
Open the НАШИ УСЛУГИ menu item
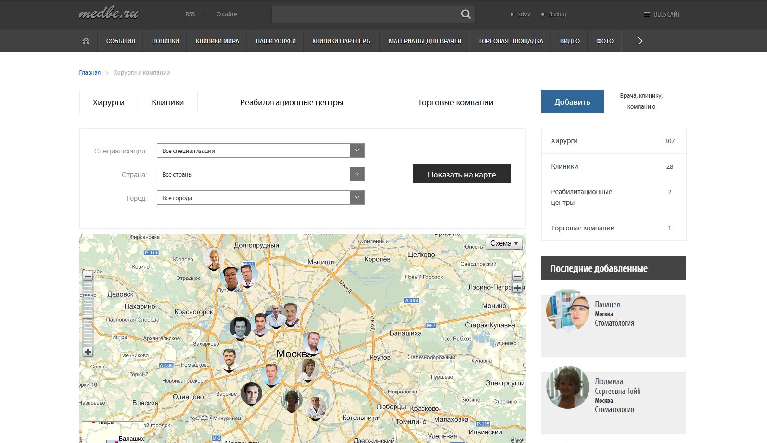pos(276,41)
